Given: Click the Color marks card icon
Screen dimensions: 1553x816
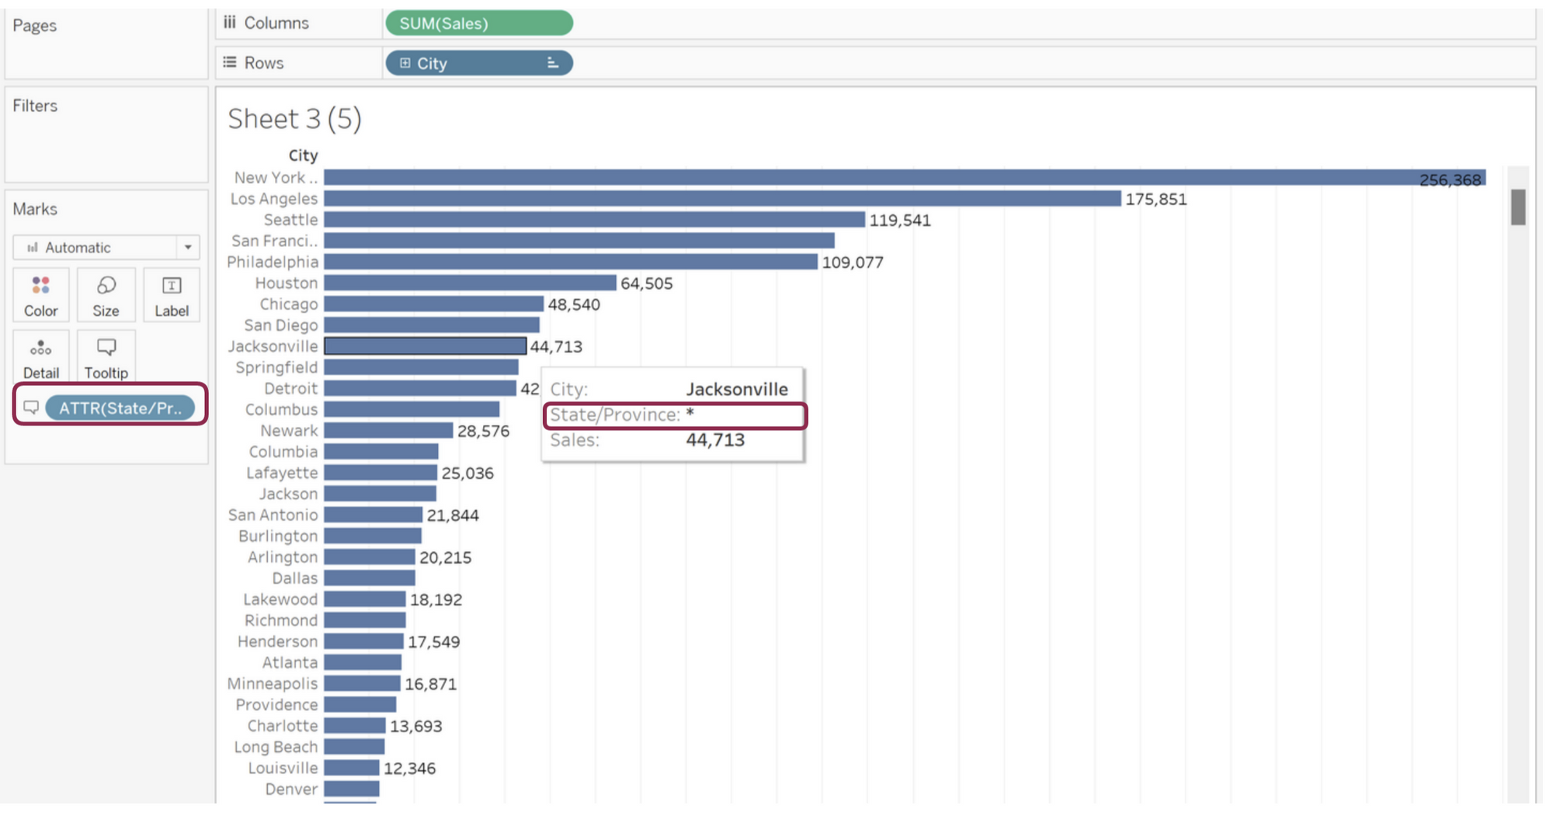Looking at the screenshot, I should point(40,286).
